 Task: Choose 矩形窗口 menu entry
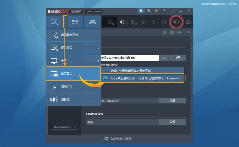(x=73, y=48)
